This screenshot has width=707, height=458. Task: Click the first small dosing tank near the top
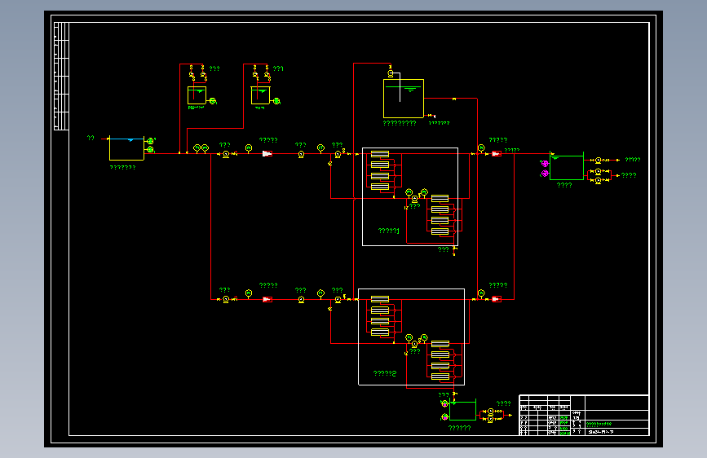coord(197,95)
